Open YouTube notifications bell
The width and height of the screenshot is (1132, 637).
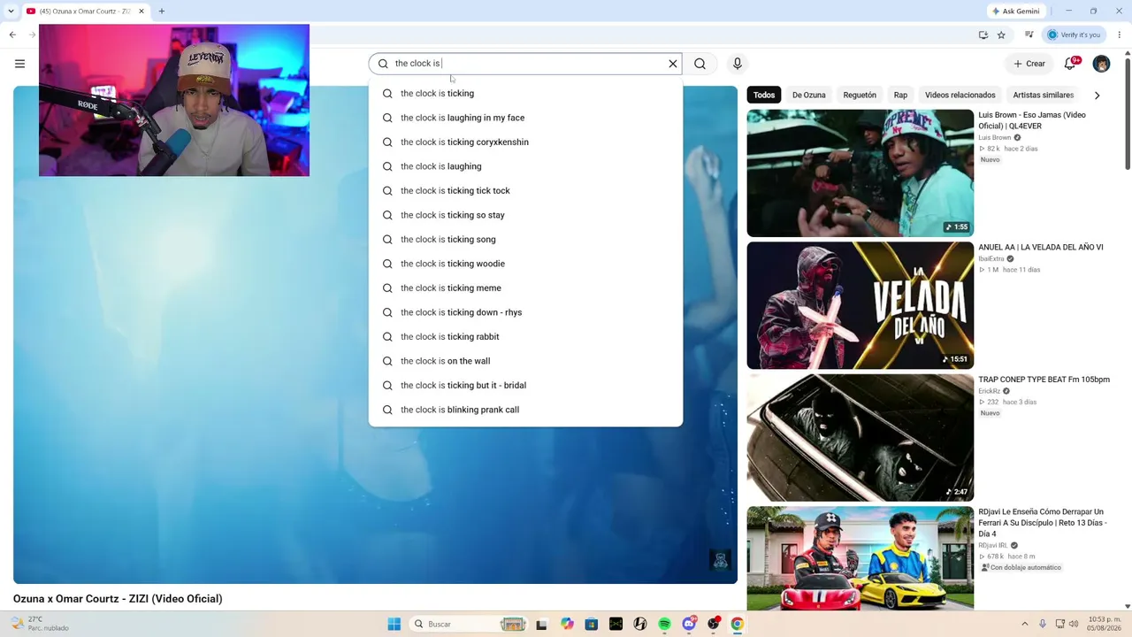point(1071,64)
